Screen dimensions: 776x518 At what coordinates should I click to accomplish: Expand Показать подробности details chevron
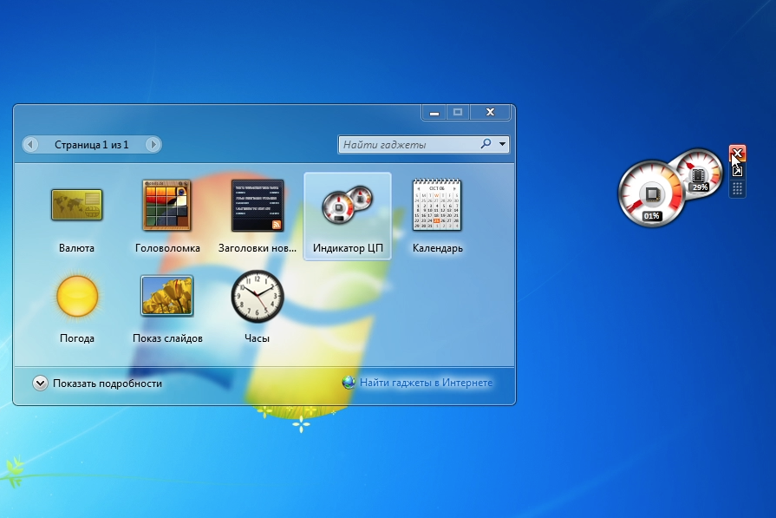point(40,383)
